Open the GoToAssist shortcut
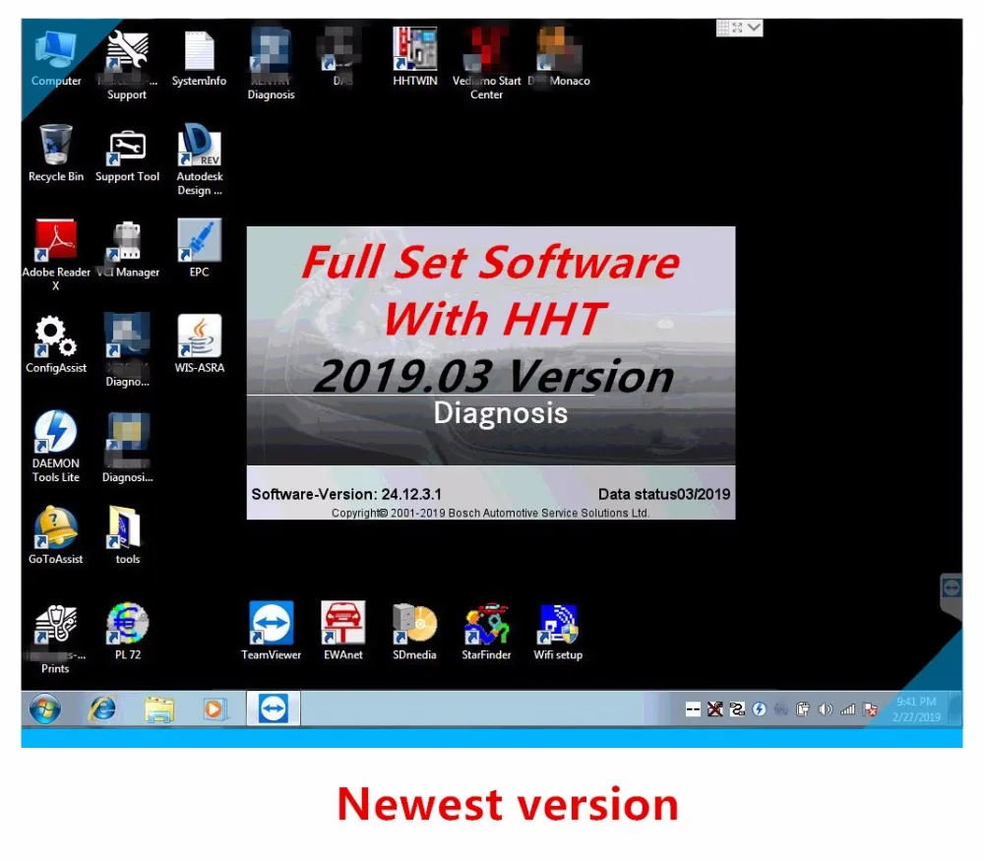Viewport: 984px width, 861px height. (56, 535)
